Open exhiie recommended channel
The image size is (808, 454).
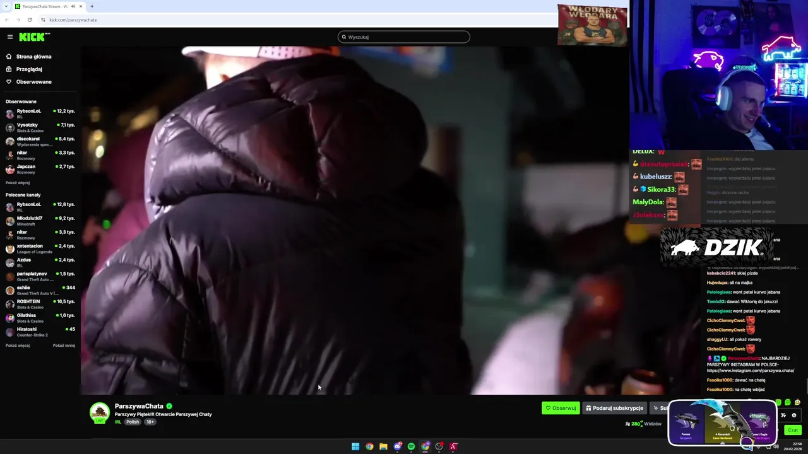(40, 290)
